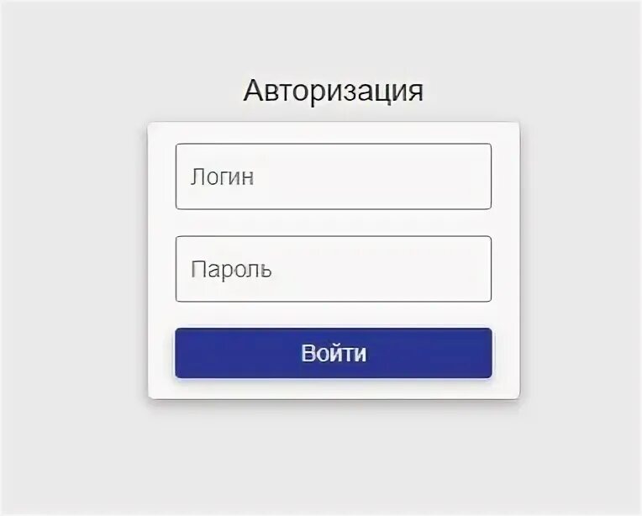Click the Пароль input field
This screenshot has width=642, height=516.
pos(334,269)
